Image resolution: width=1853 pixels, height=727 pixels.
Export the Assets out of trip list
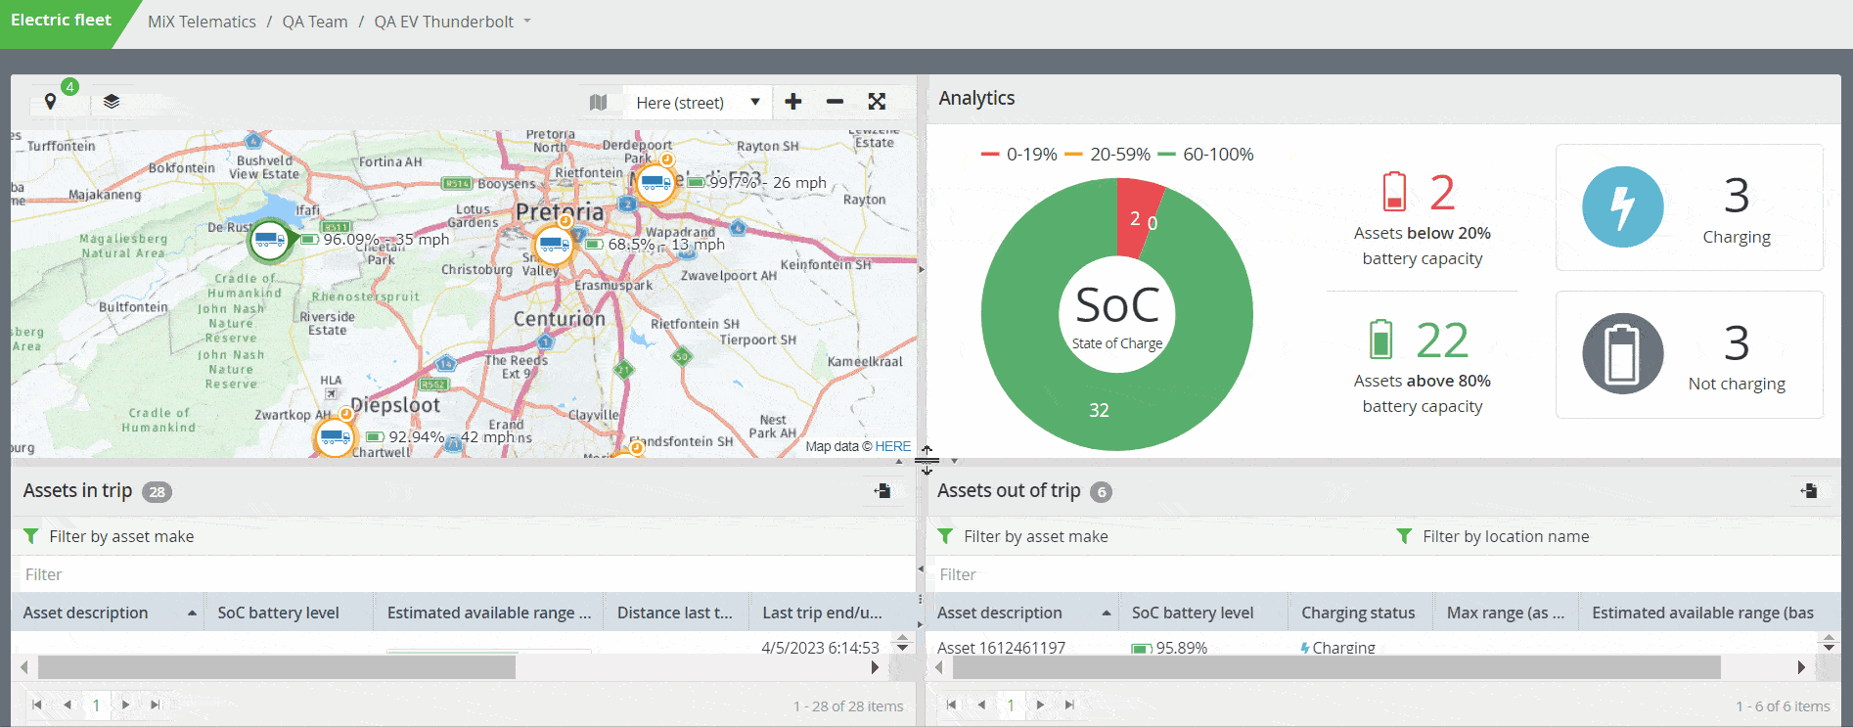[x=1809, y=491]
